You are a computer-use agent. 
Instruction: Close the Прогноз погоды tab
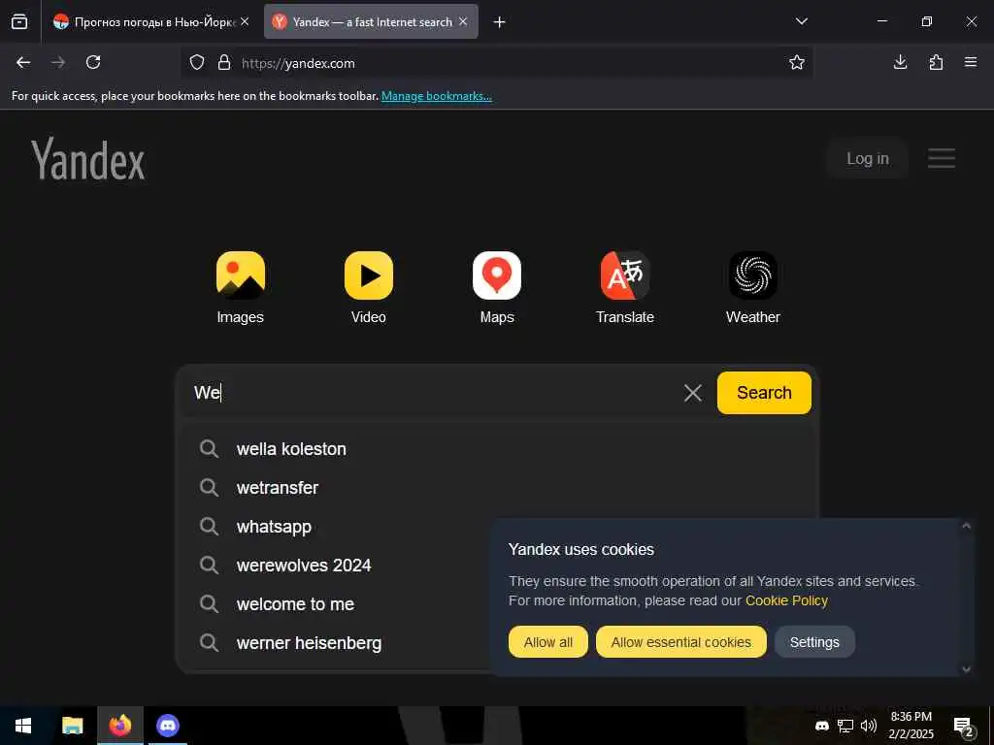coord(245,21)
